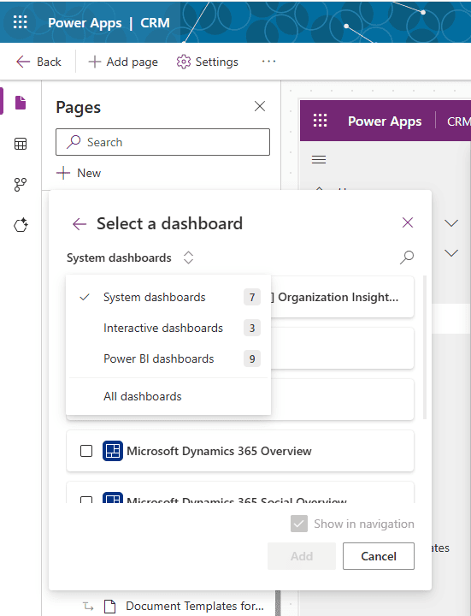This screenshot has height=616, width=471.
Task: Choose System dashboards in the filter menu
Action: 168,297
